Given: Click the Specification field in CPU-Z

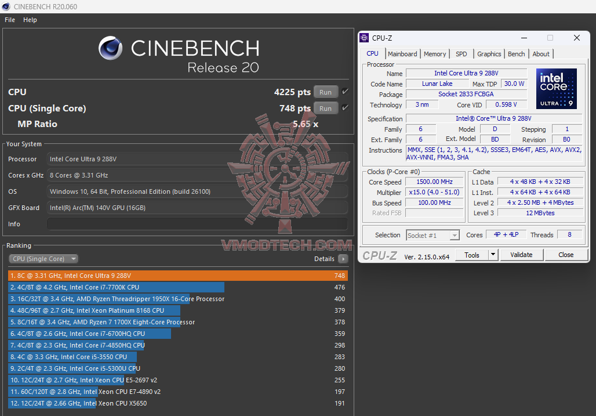Looking at the screenshot, I should (x=494, y=118).
